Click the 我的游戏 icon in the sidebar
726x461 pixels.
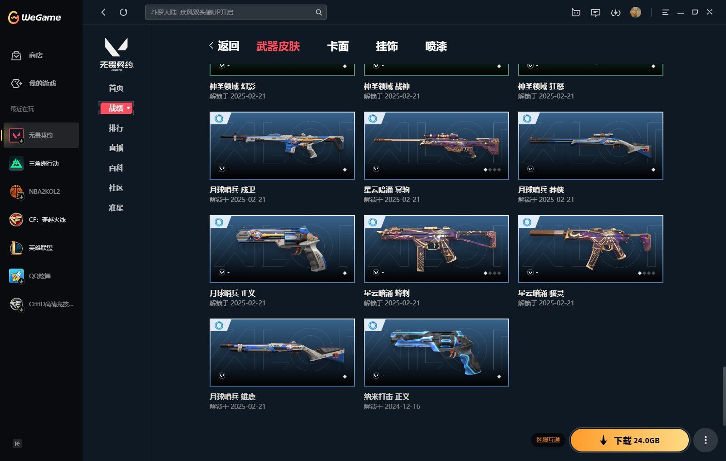[16, 83]
